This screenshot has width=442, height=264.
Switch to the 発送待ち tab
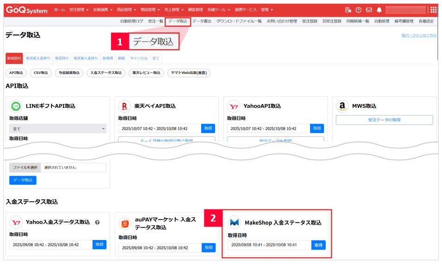(62, 58)
